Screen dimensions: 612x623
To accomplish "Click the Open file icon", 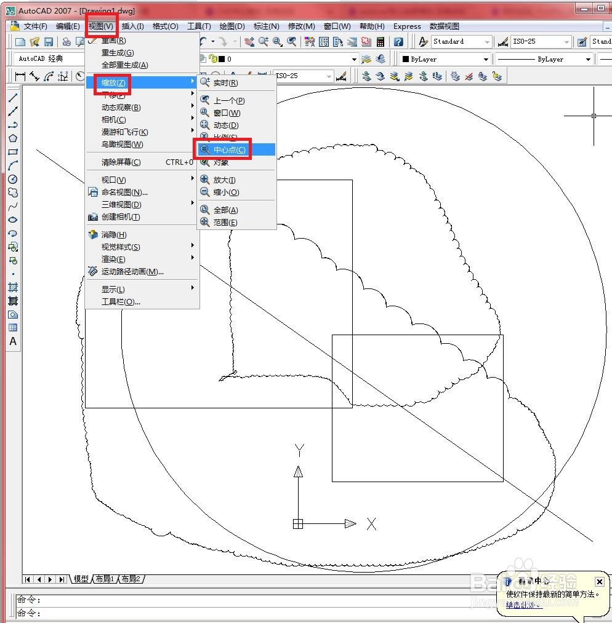I will pos(34,42).
